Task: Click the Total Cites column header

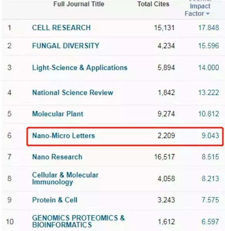Action: (153, 4)
